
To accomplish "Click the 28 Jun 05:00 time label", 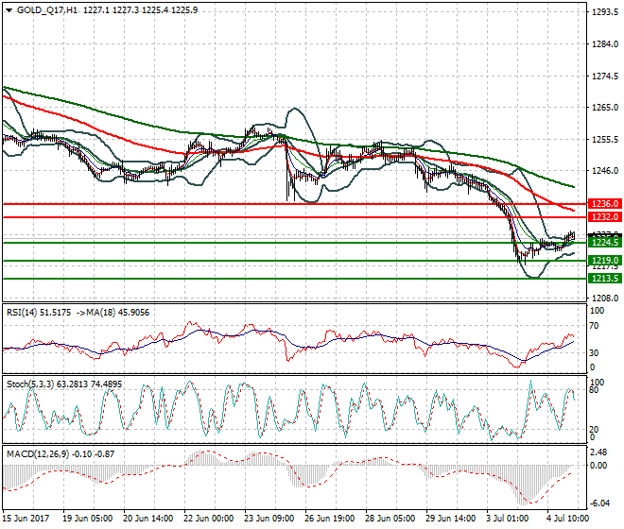I will click(x=390, y=519).
